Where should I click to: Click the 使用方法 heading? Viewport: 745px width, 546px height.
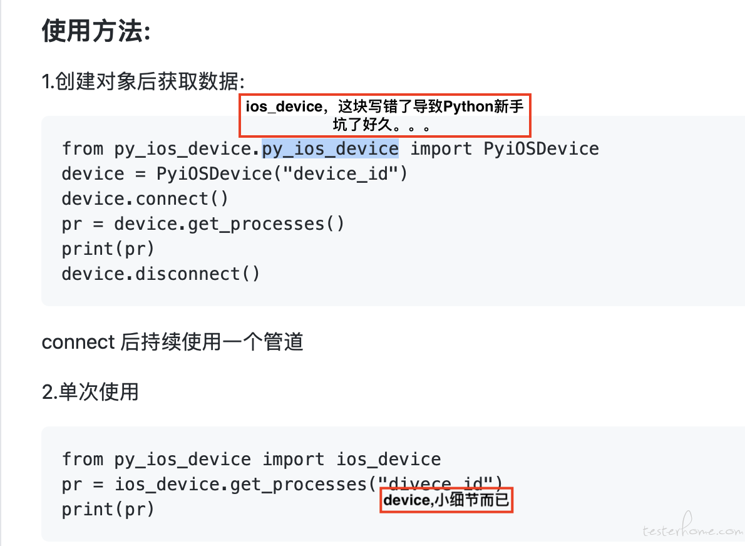pos(96,31)
